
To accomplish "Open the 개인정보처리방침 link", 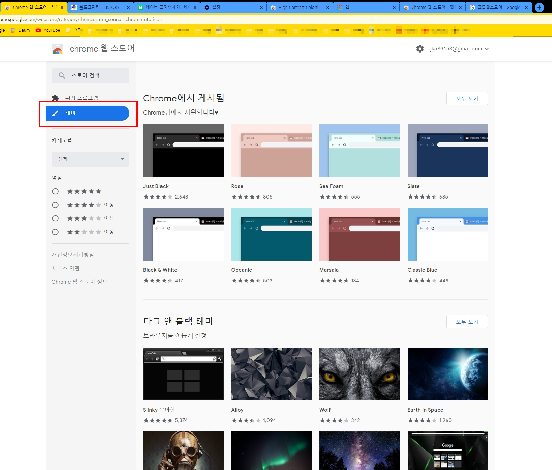I will click(73, 255).
